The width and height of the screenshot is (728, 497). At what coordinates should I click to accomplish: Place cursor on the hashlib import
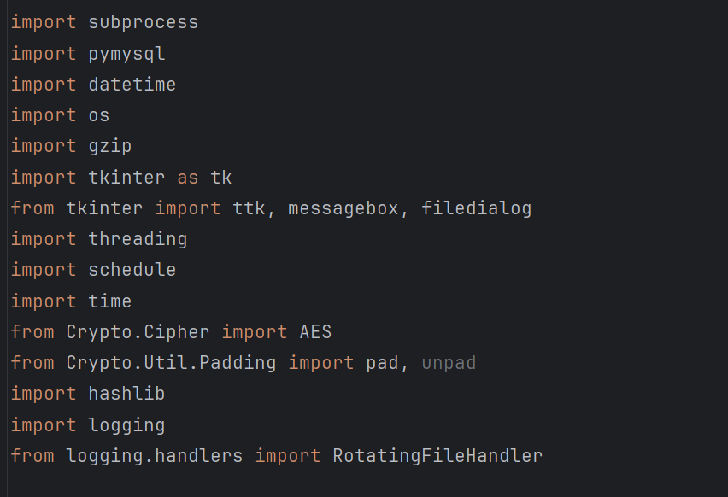pyautogui.click(x=126, y=394)
